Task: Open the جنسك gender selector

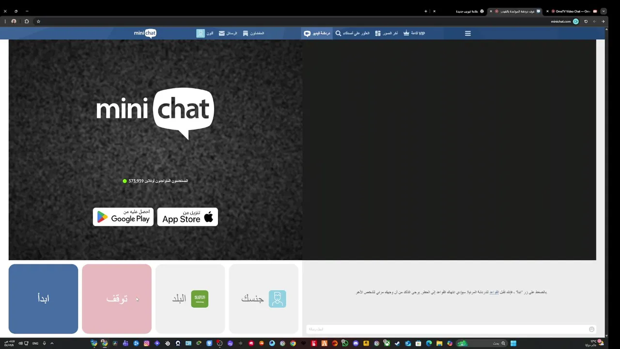Action: 263,299
